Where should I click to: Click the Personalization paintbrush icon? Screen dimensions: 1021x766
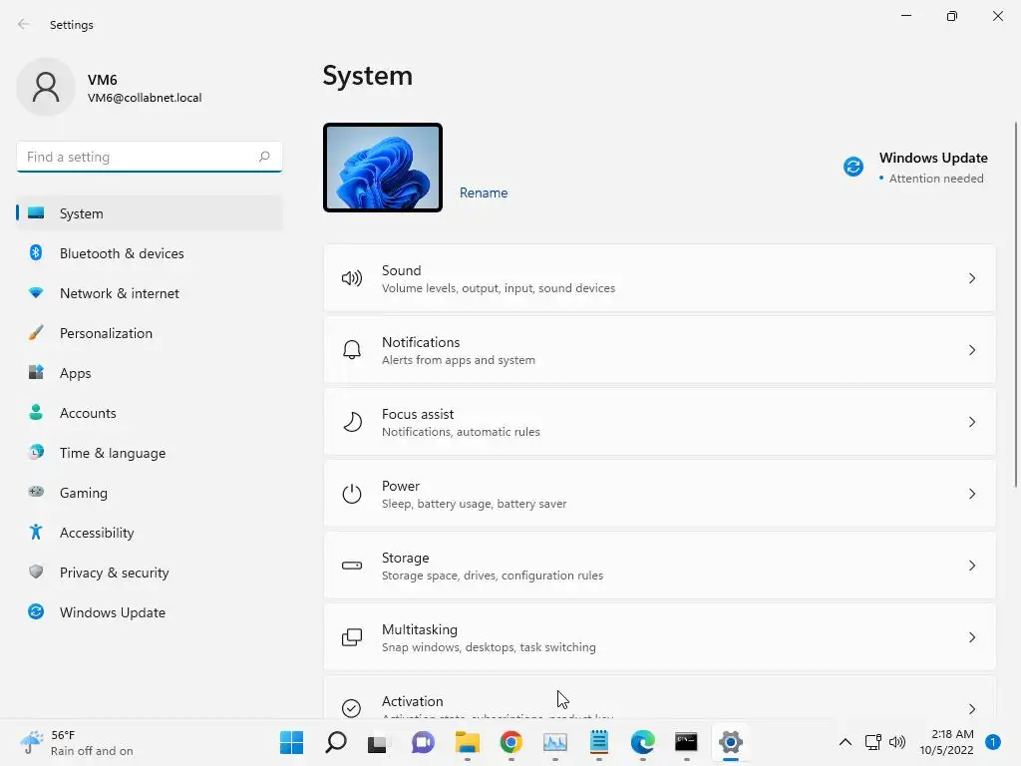click(x=36, y=333)
